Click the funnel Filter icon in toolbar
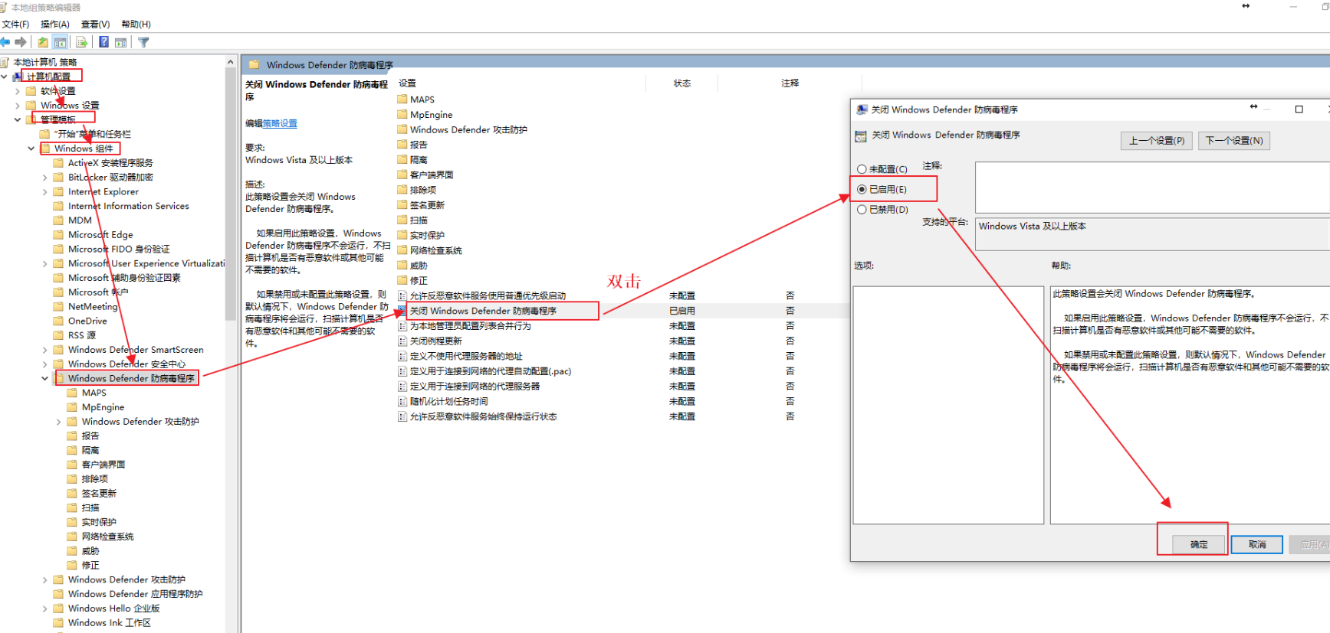Screen dimensions: 1330x633 click(143, 42)
